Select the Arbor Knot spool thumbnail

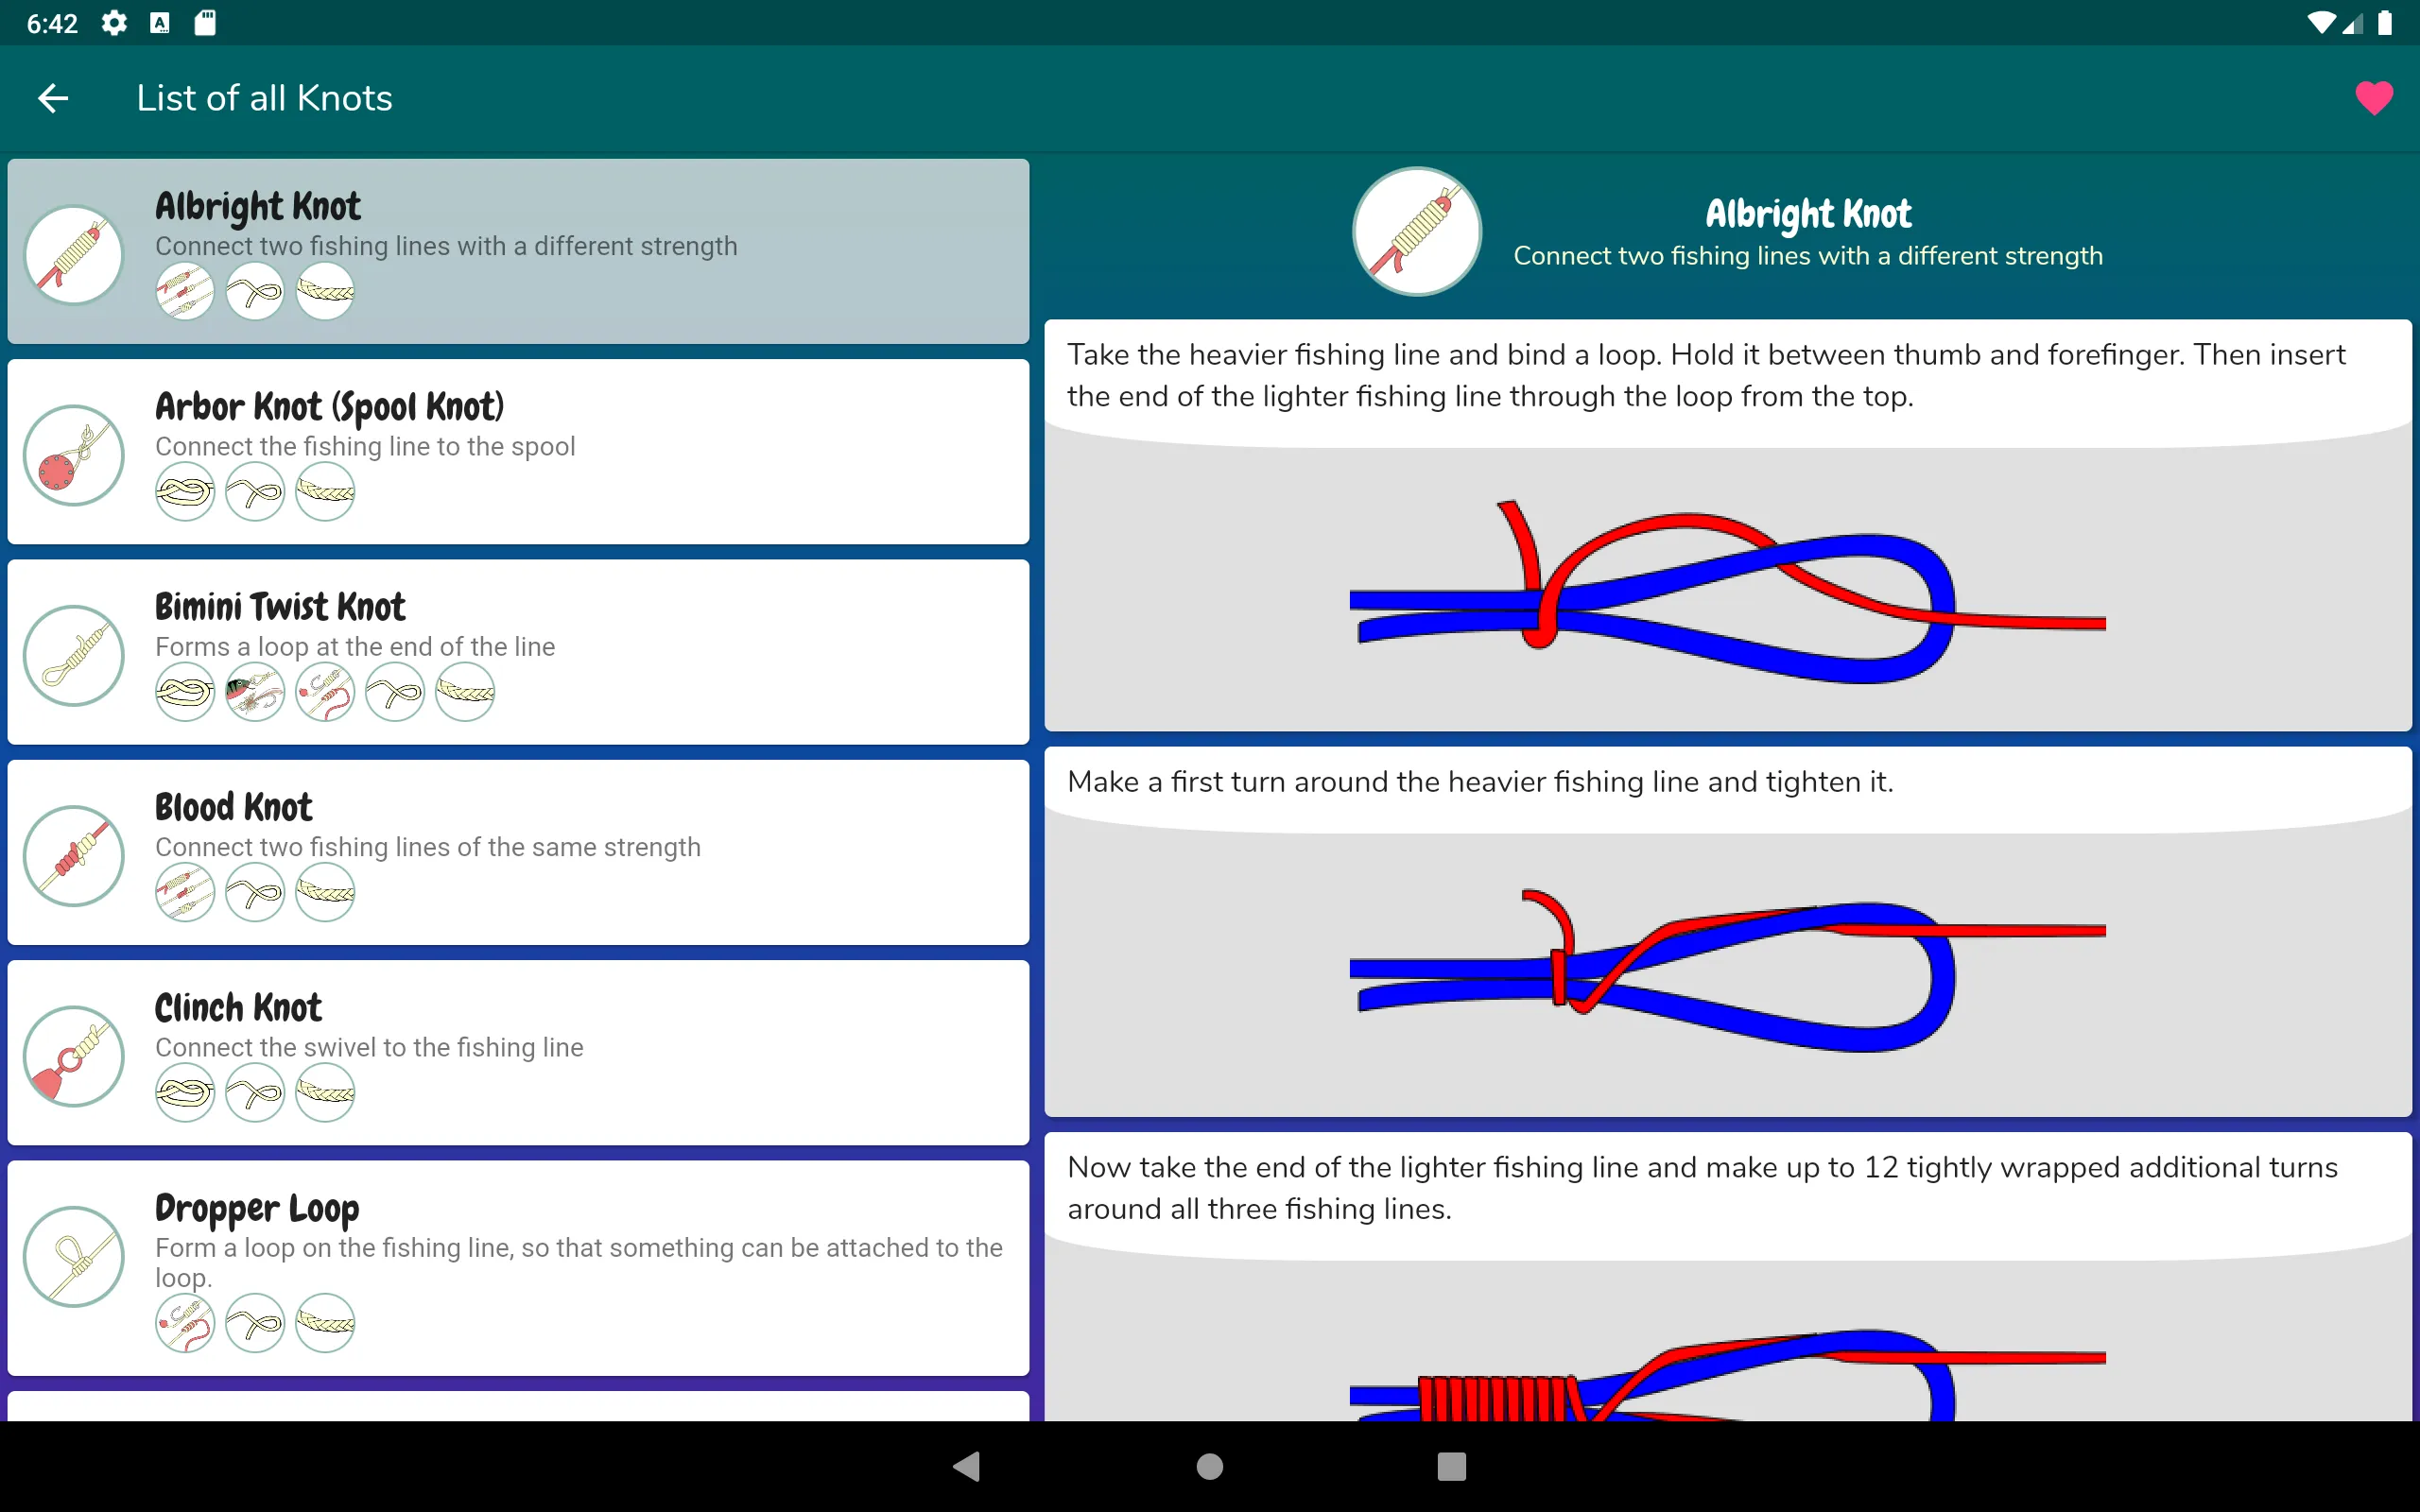[x=74, y=456]
